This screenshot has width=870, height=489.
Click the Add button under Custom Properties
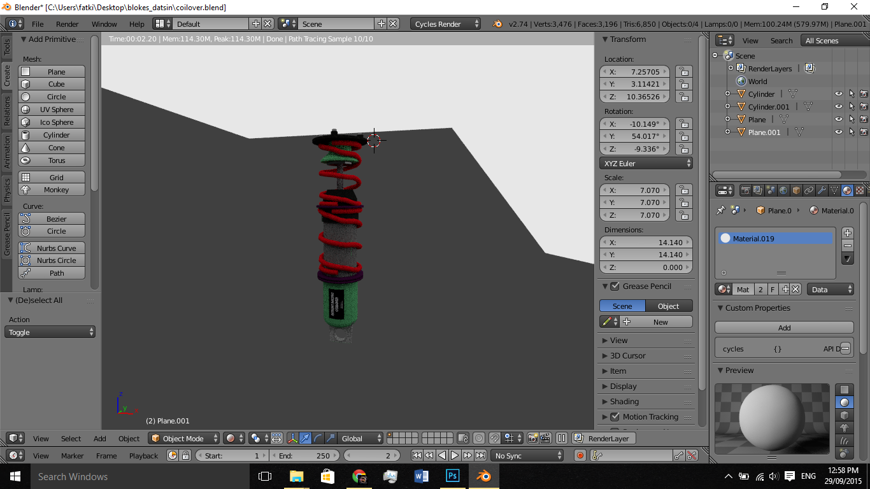pyautogui.click(x=784, y=328)
